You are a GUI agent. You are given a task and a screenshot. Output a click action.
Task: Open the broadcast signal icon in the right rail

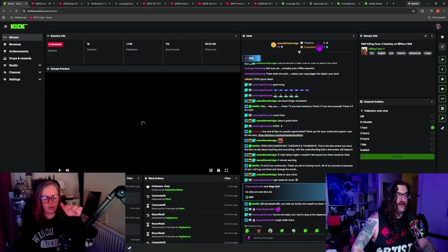coord(442,99)
